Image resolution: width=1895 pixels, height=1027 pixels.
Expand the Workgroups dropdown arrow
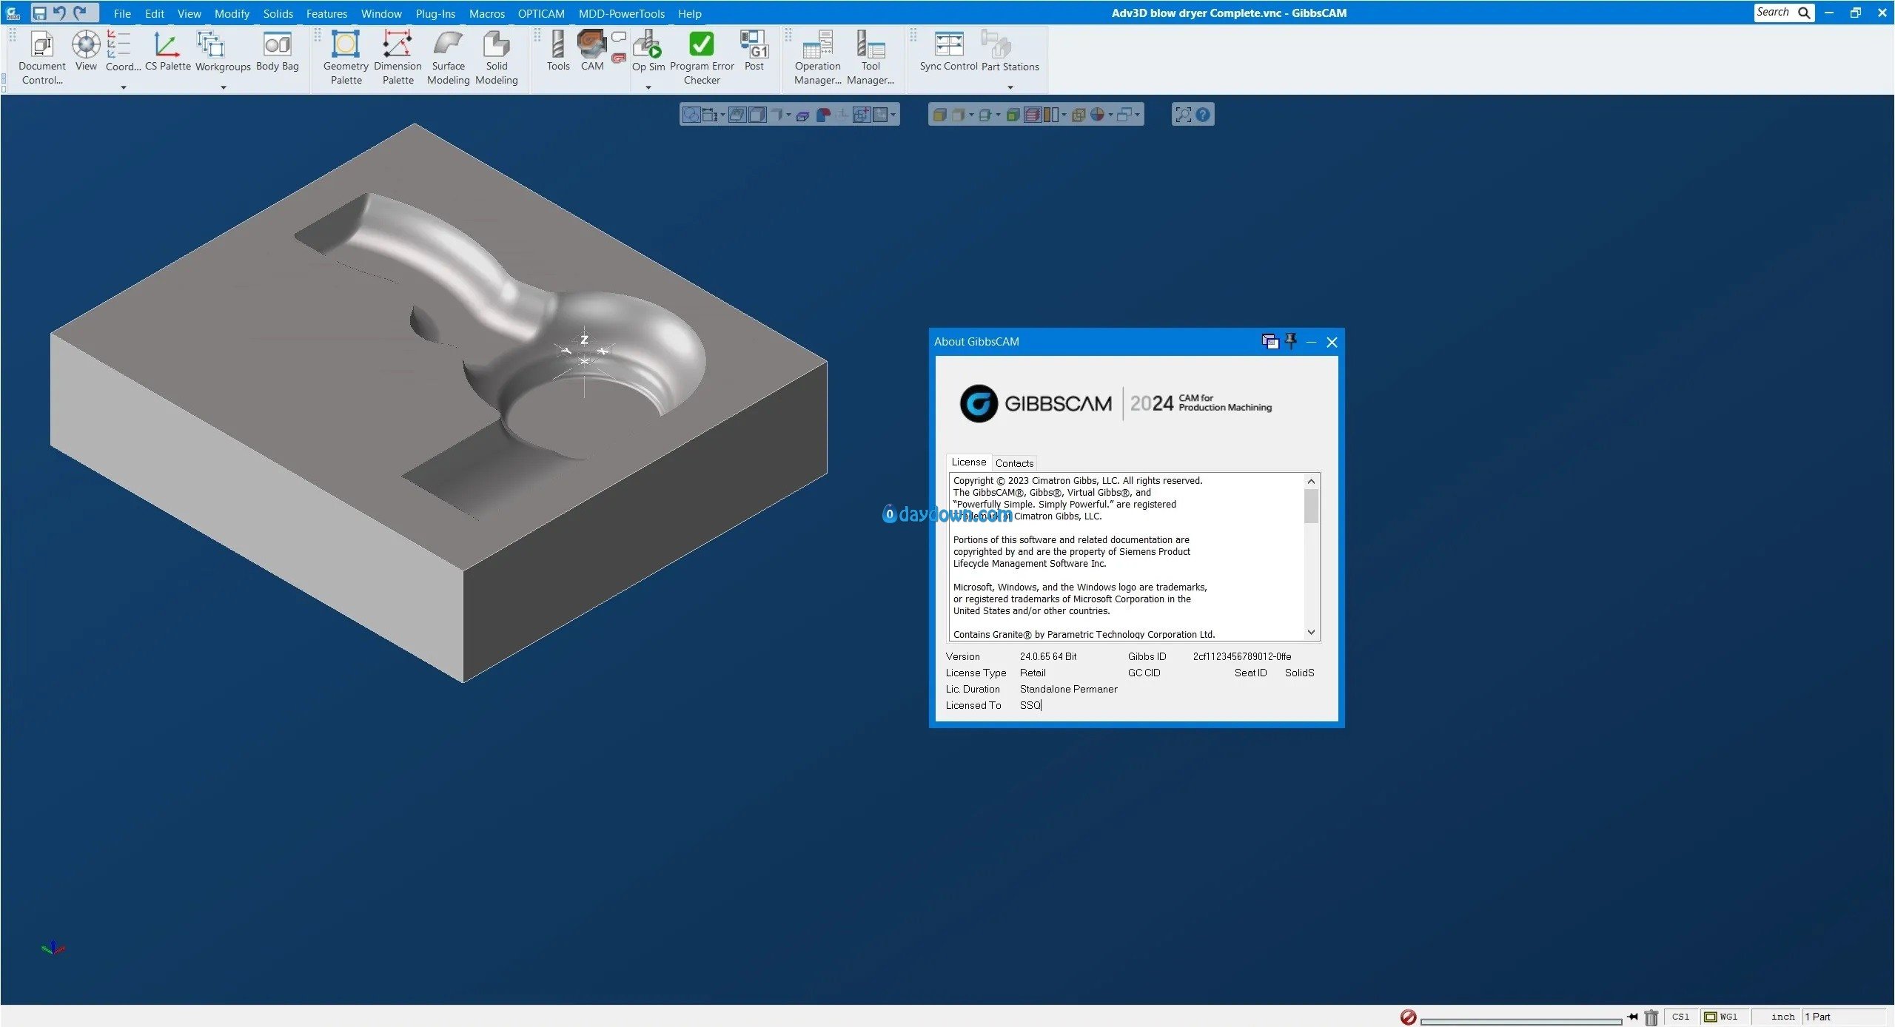224,87
